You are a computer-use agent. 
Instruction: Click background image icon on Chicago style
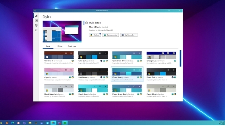click(175, 61)
